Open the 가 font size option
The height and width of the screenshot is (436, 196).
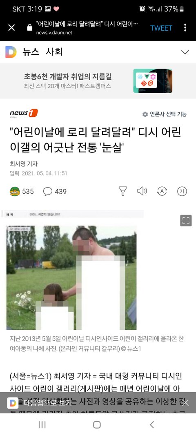tap(182, 191)
